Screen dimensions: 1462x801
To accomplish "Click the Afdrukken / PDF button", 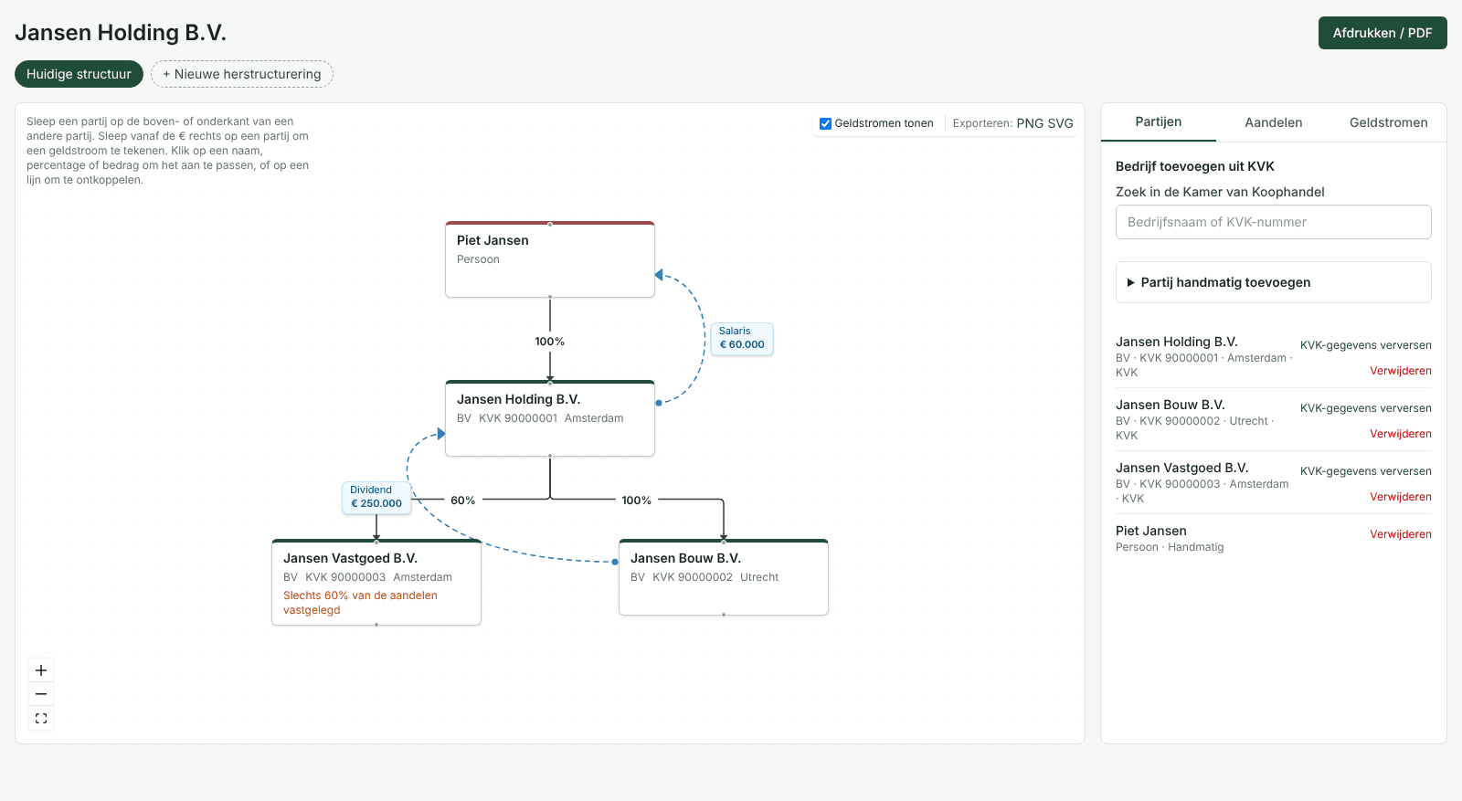I will 1383,33.
